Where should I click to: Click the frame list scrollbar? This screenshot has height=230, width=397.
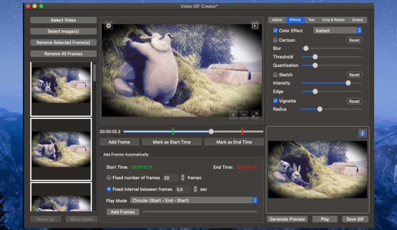pos(95,73)
